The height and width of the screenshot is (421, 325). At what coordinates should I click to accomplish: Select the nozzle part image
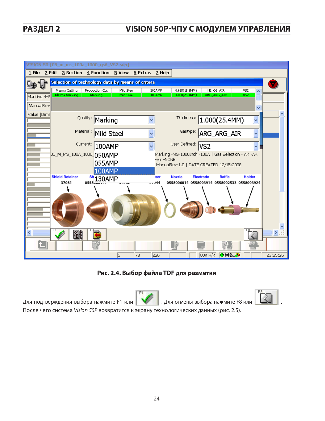point(192,210)
